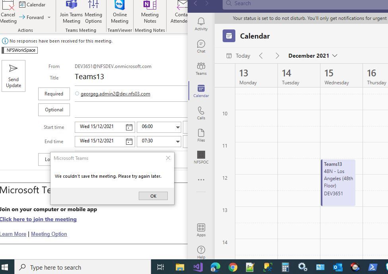The width and height of the screenshot is (388, 274).
Task: Click Cancel Meeting in Outlook ribbon
Action: (x=8, y=12)
